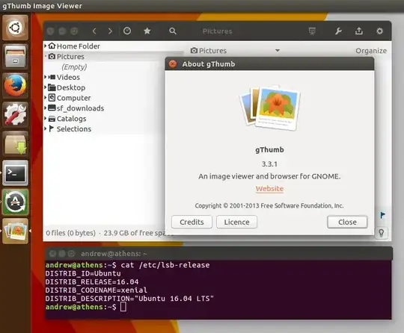Toggle the lightbulb properties button in the status bar
404x333 pixels.
(382, 233)
